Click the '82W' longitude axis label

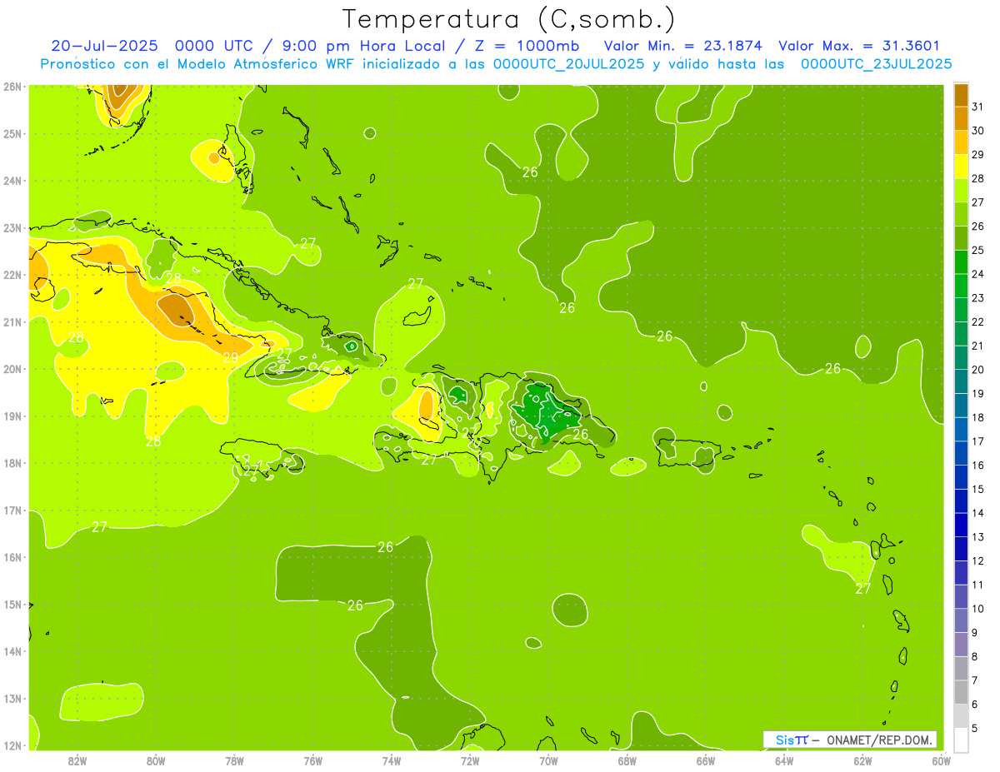click(77, 760)
